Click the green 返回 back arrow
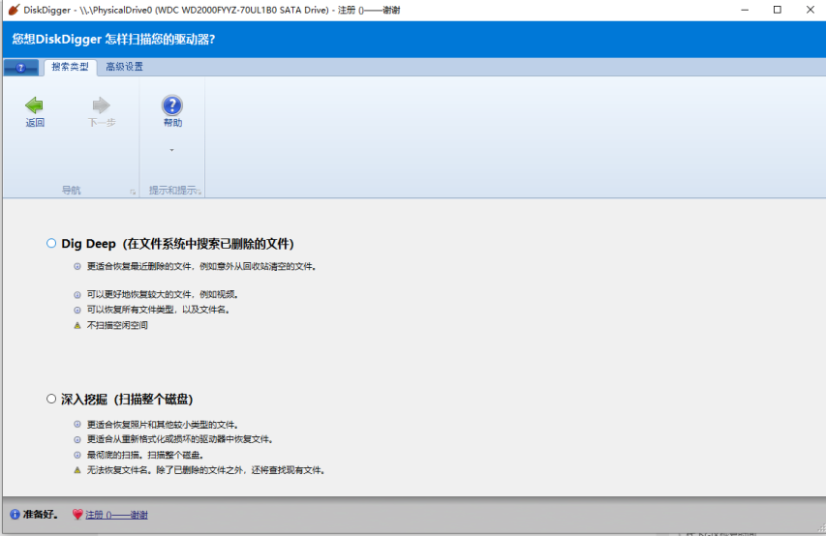 click(35, 106)
